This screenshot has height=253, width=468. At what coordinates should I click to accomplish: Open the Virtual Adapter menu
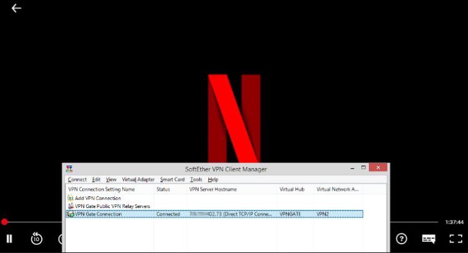click(x=138, y=179)
